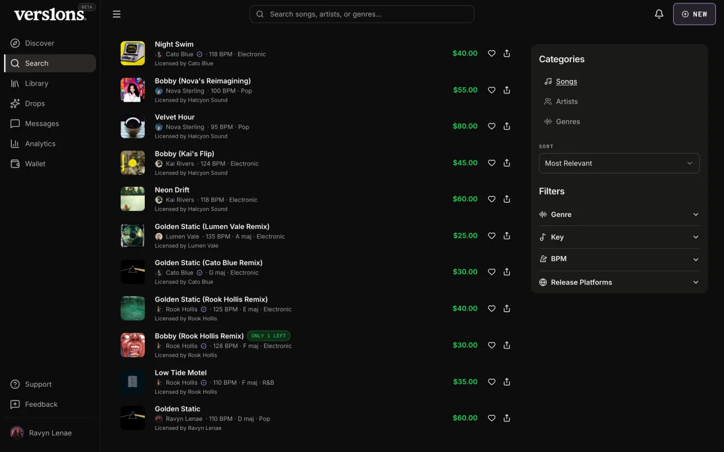Click the $25.00 price
The height and width of the screenshot is (452, 724).
[465, 236]
